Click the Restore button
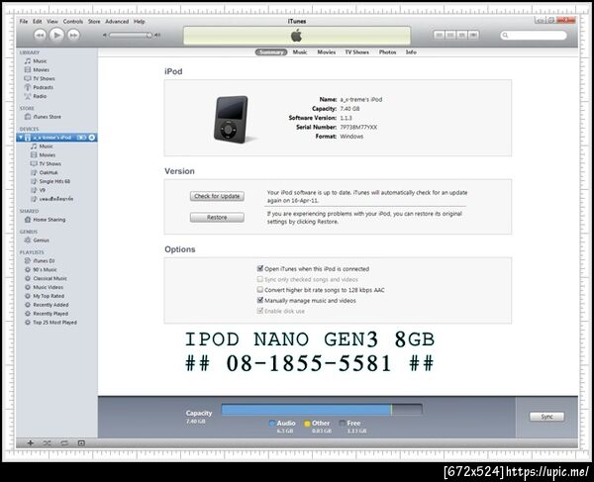This screenshot has height=482, width=594. [x=217, y=218]
